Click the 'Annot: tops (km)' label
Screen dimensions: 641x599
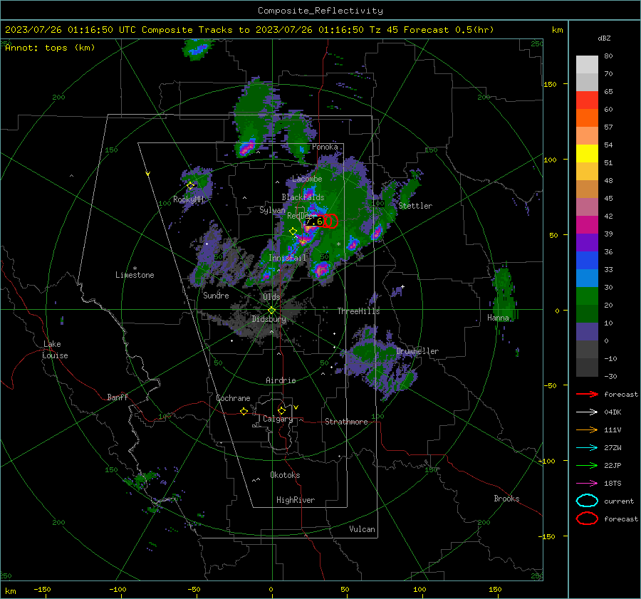click(50, 48)
